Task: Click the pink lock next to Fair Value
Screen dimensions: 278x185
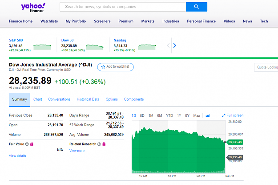Action: point(32,144)
